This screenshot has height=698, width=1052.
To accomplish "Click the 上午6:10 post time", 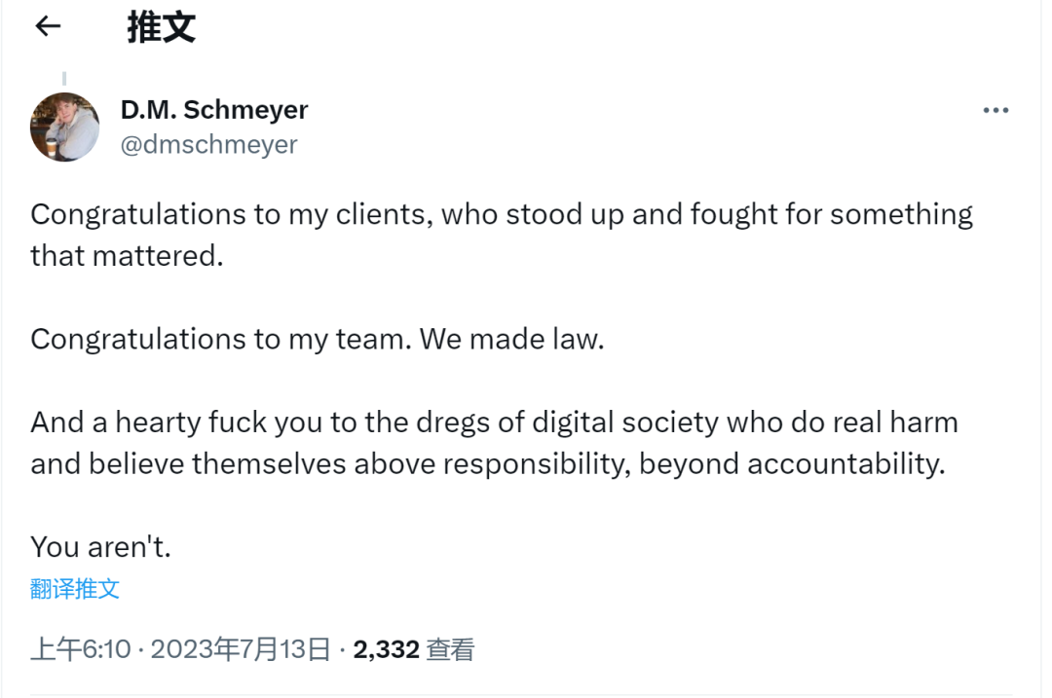I will (80, 649).
